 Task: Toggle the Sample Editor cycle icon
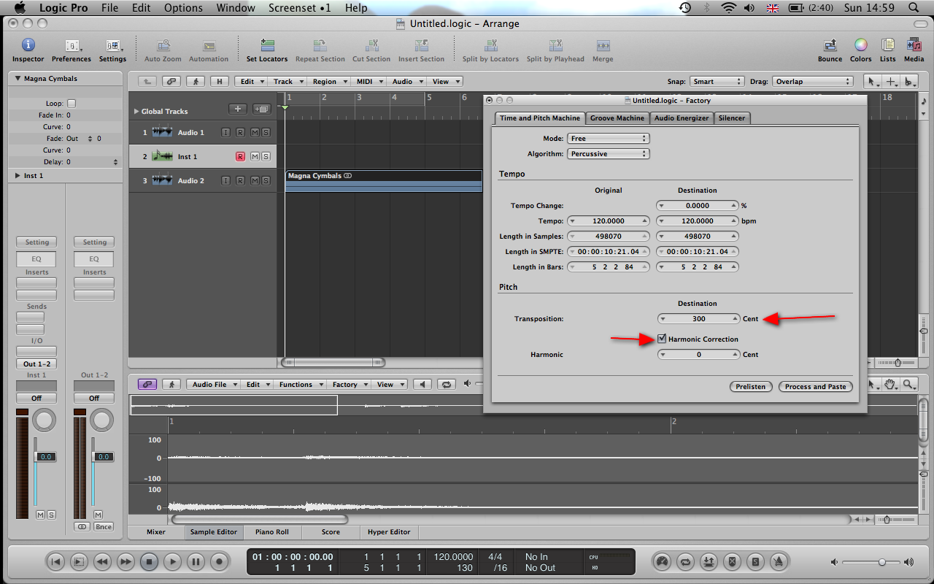[x=445, y=384]
